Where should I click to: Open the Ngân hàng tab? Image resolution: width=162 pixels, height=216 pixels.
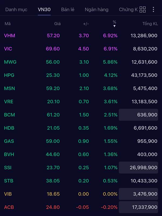click(96, 10)
